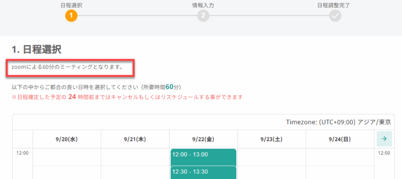Click the orange step 1 circle
Viewport: 402px width, 179px height.
(x=71, y=16)
